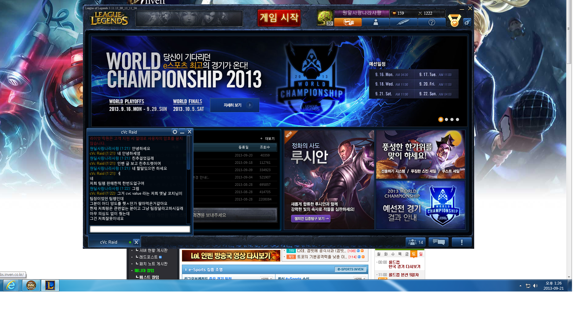Screen dimensions: 587x330
Task: Open the tools settings icon in the client header
Action: click(x=467, y=22)
